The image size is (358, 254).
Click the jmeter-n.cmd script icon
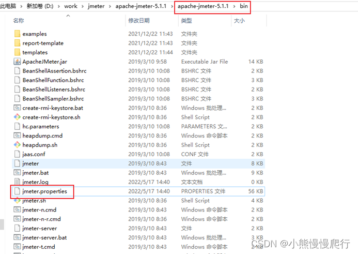[17, 210]
